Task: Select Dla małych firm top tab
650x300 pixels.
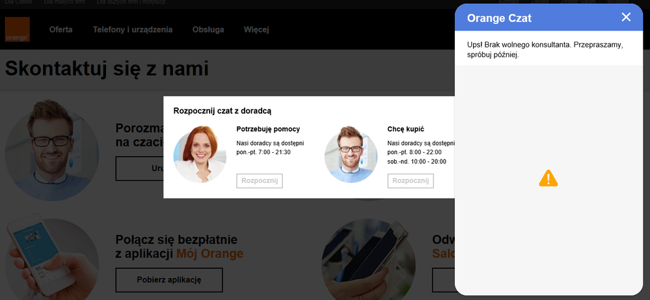Action: pyautogui.click(x=64, y=2)
